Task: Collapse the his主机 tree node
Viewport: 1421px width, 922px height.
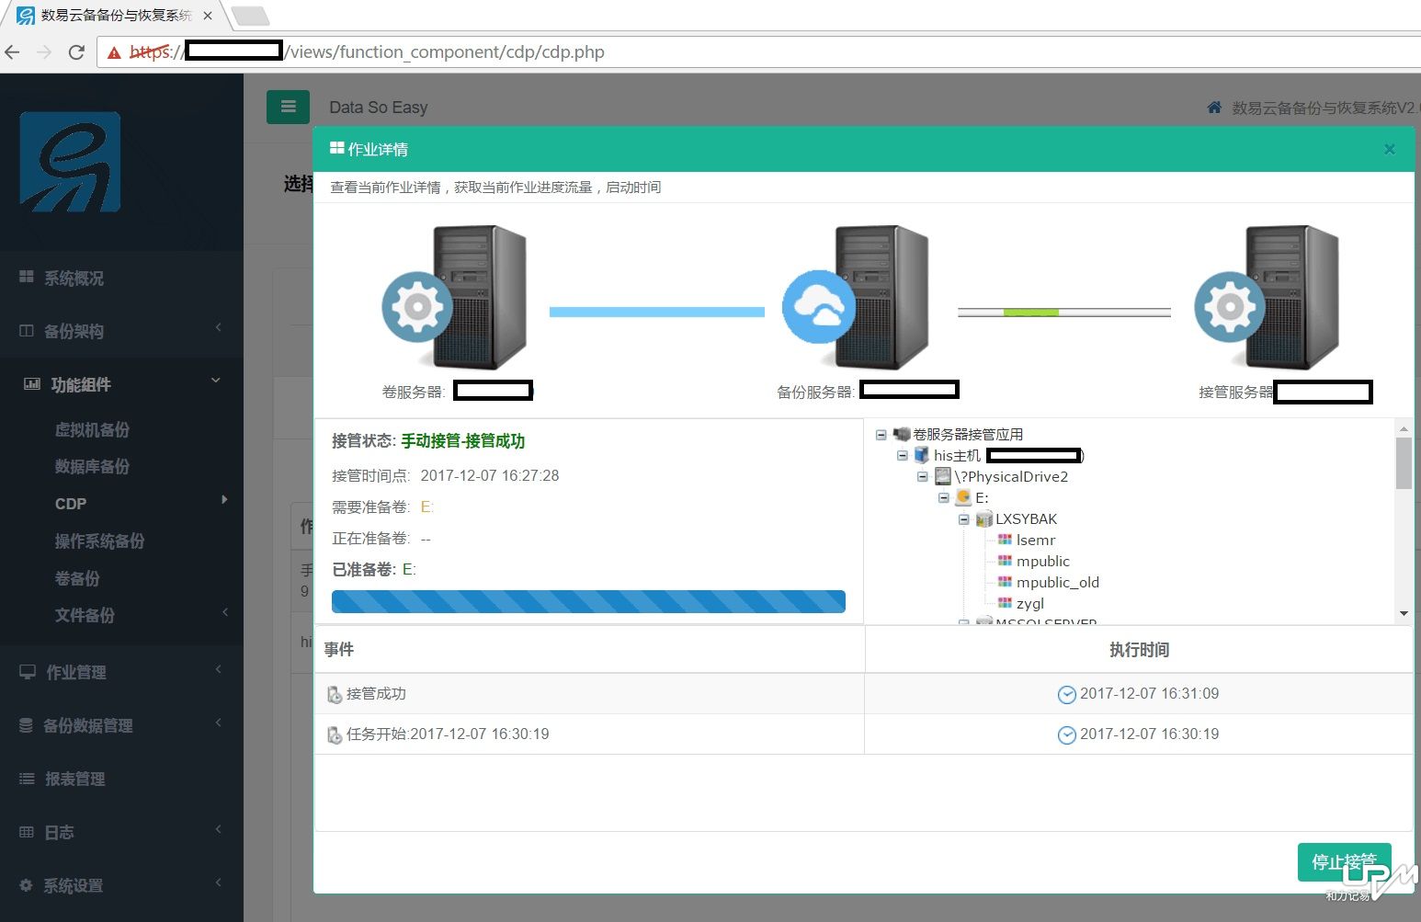Action: click(x=902, y=455)
